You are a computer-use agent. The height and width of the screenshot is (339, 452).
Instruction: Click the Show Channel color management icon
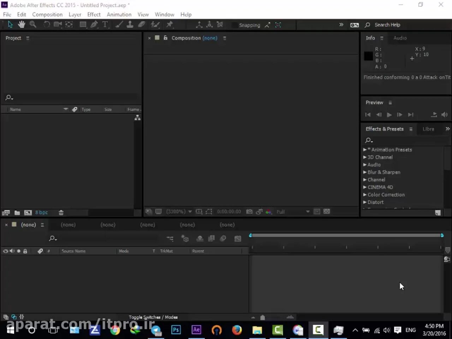269,212
